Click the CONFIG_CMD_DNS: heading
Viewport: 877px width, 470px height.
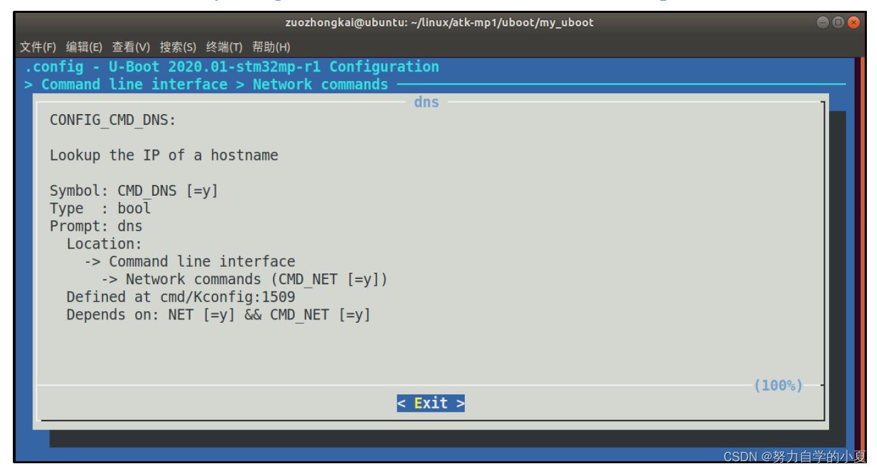pos(113,120)
